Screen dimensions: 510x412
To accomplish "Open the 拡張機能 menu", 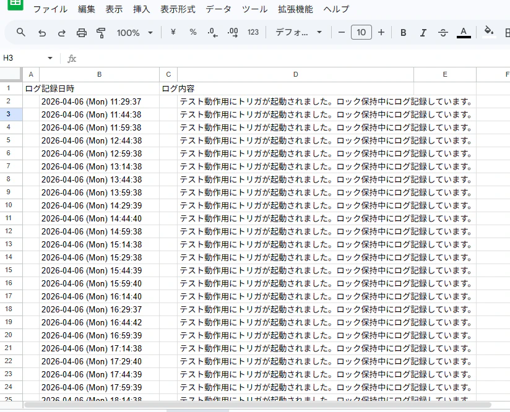I will click(295, 9).
